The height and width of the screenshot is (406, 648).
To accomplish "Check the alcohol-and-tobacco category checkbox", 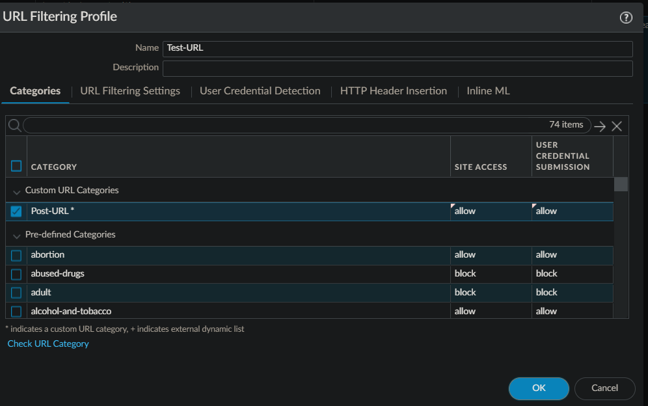I will (16, 311).
